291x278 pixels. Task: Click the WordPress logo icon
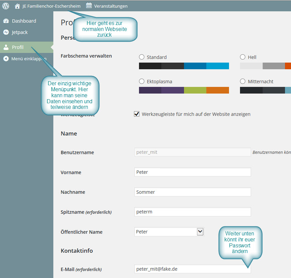(x=6, y=6)
